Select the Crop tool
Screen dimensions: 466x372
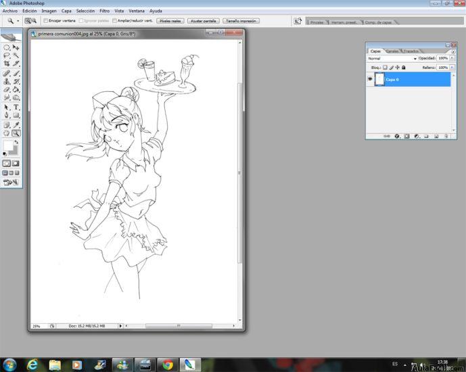click(7, 64)
